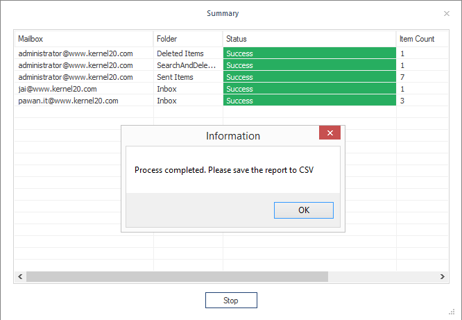Click the horizontal scrollbar left arrow
This screenshot has width=462, height=320.
point(20,277)
